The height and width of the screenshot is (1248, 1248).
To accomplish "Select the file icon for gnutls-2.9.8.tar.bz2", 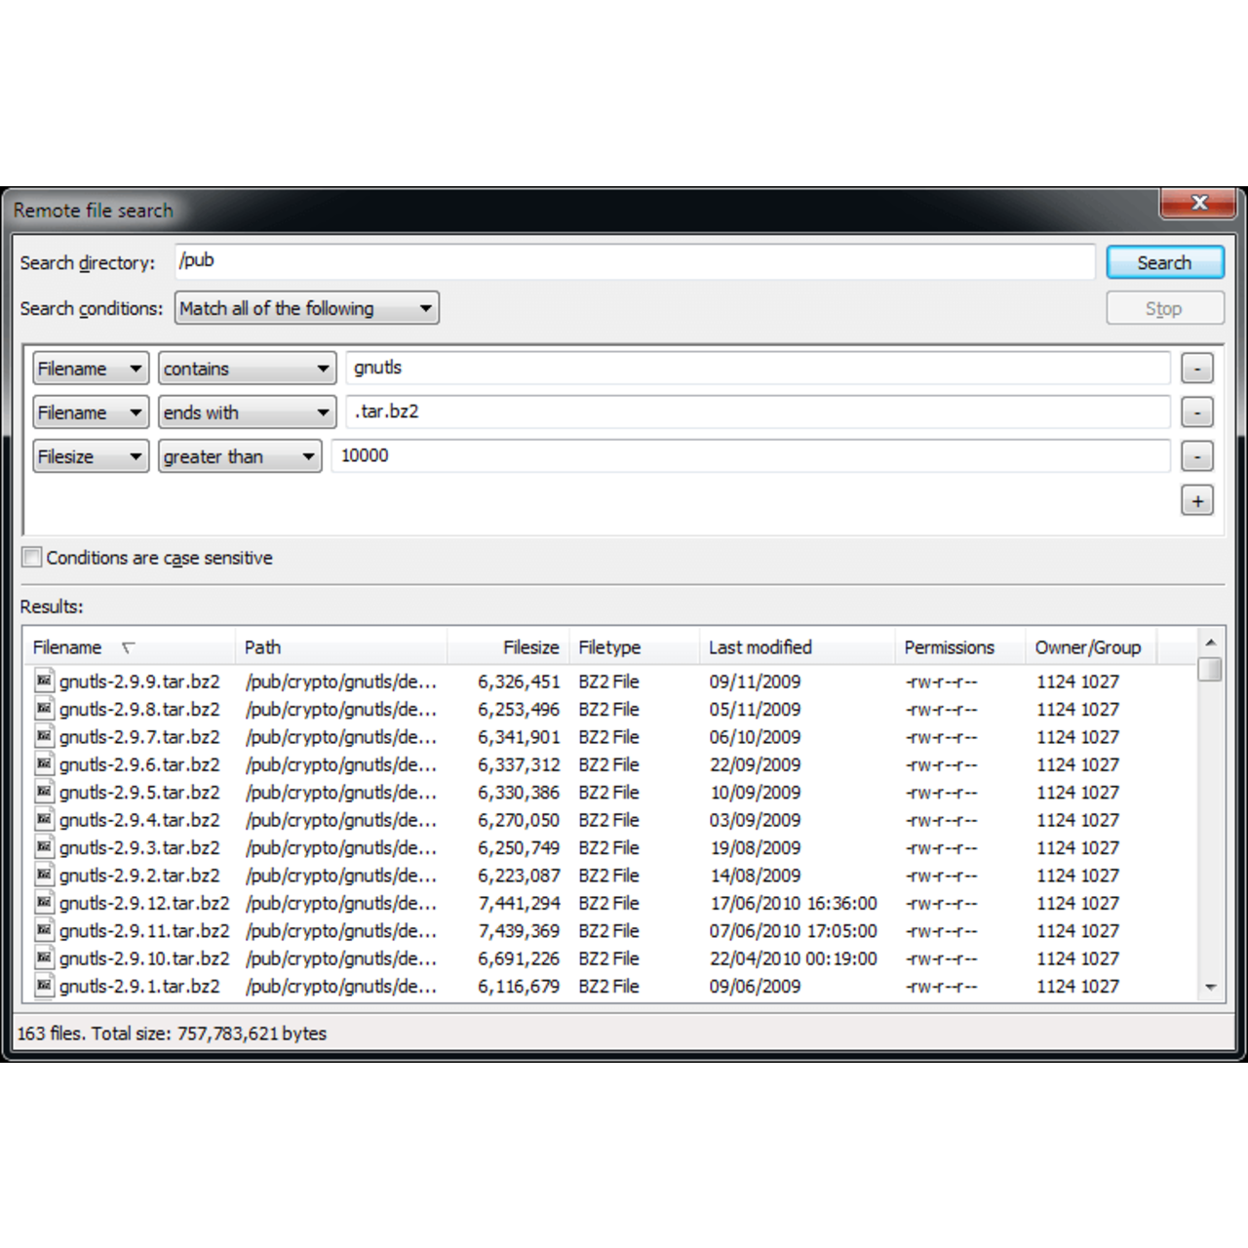I will [x=44, y=709].
